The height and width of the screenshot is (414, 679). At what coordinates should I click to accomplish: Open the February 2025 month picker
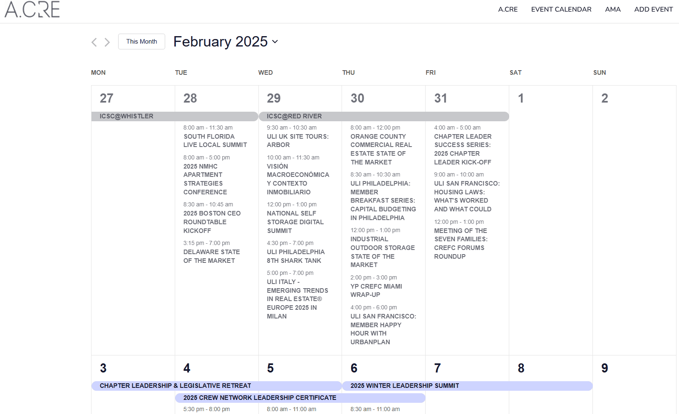(226, 42)
